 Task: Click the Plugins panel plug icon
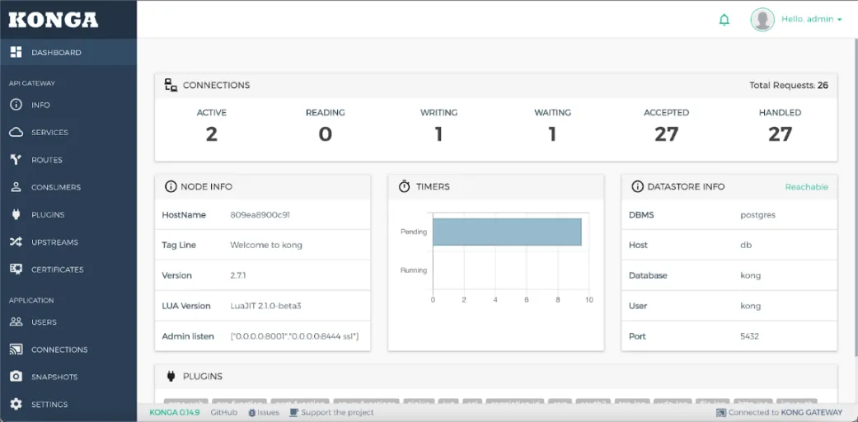pyautogui.click(x=171, y=376)
